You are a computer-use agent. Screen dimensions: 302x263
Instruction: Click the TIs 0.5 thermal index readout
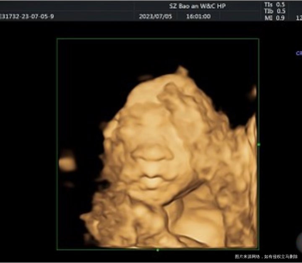[x=275, y=4]
